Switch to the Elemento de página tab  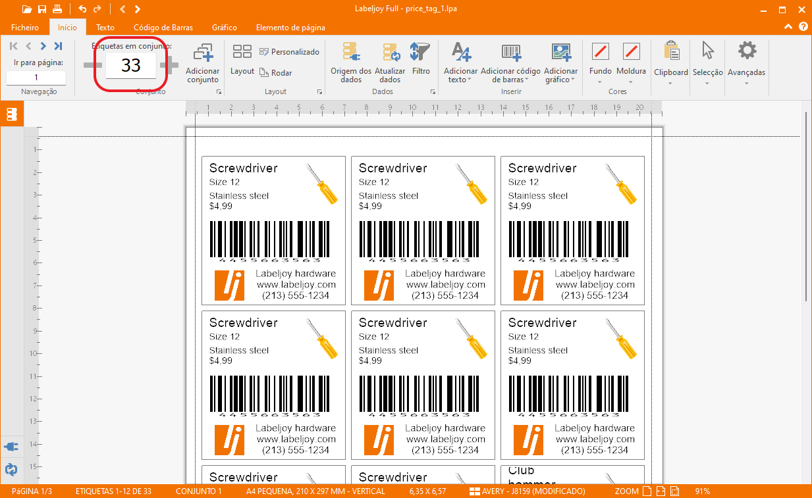click(x=290, y=28)
